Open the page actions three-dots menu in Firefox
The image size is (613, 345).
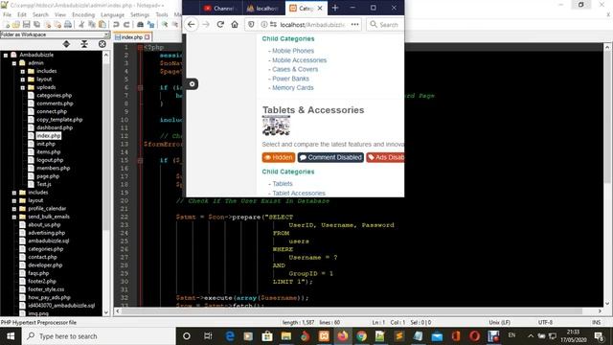354,24
